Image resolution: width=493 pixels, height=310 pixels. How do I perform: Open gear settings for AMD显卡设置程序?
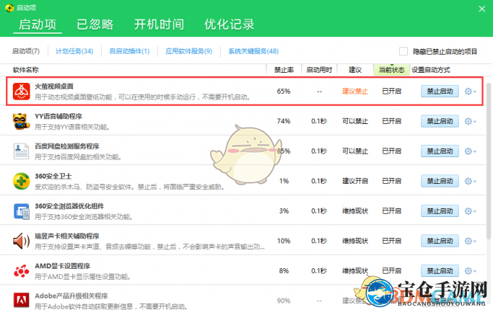471,271
